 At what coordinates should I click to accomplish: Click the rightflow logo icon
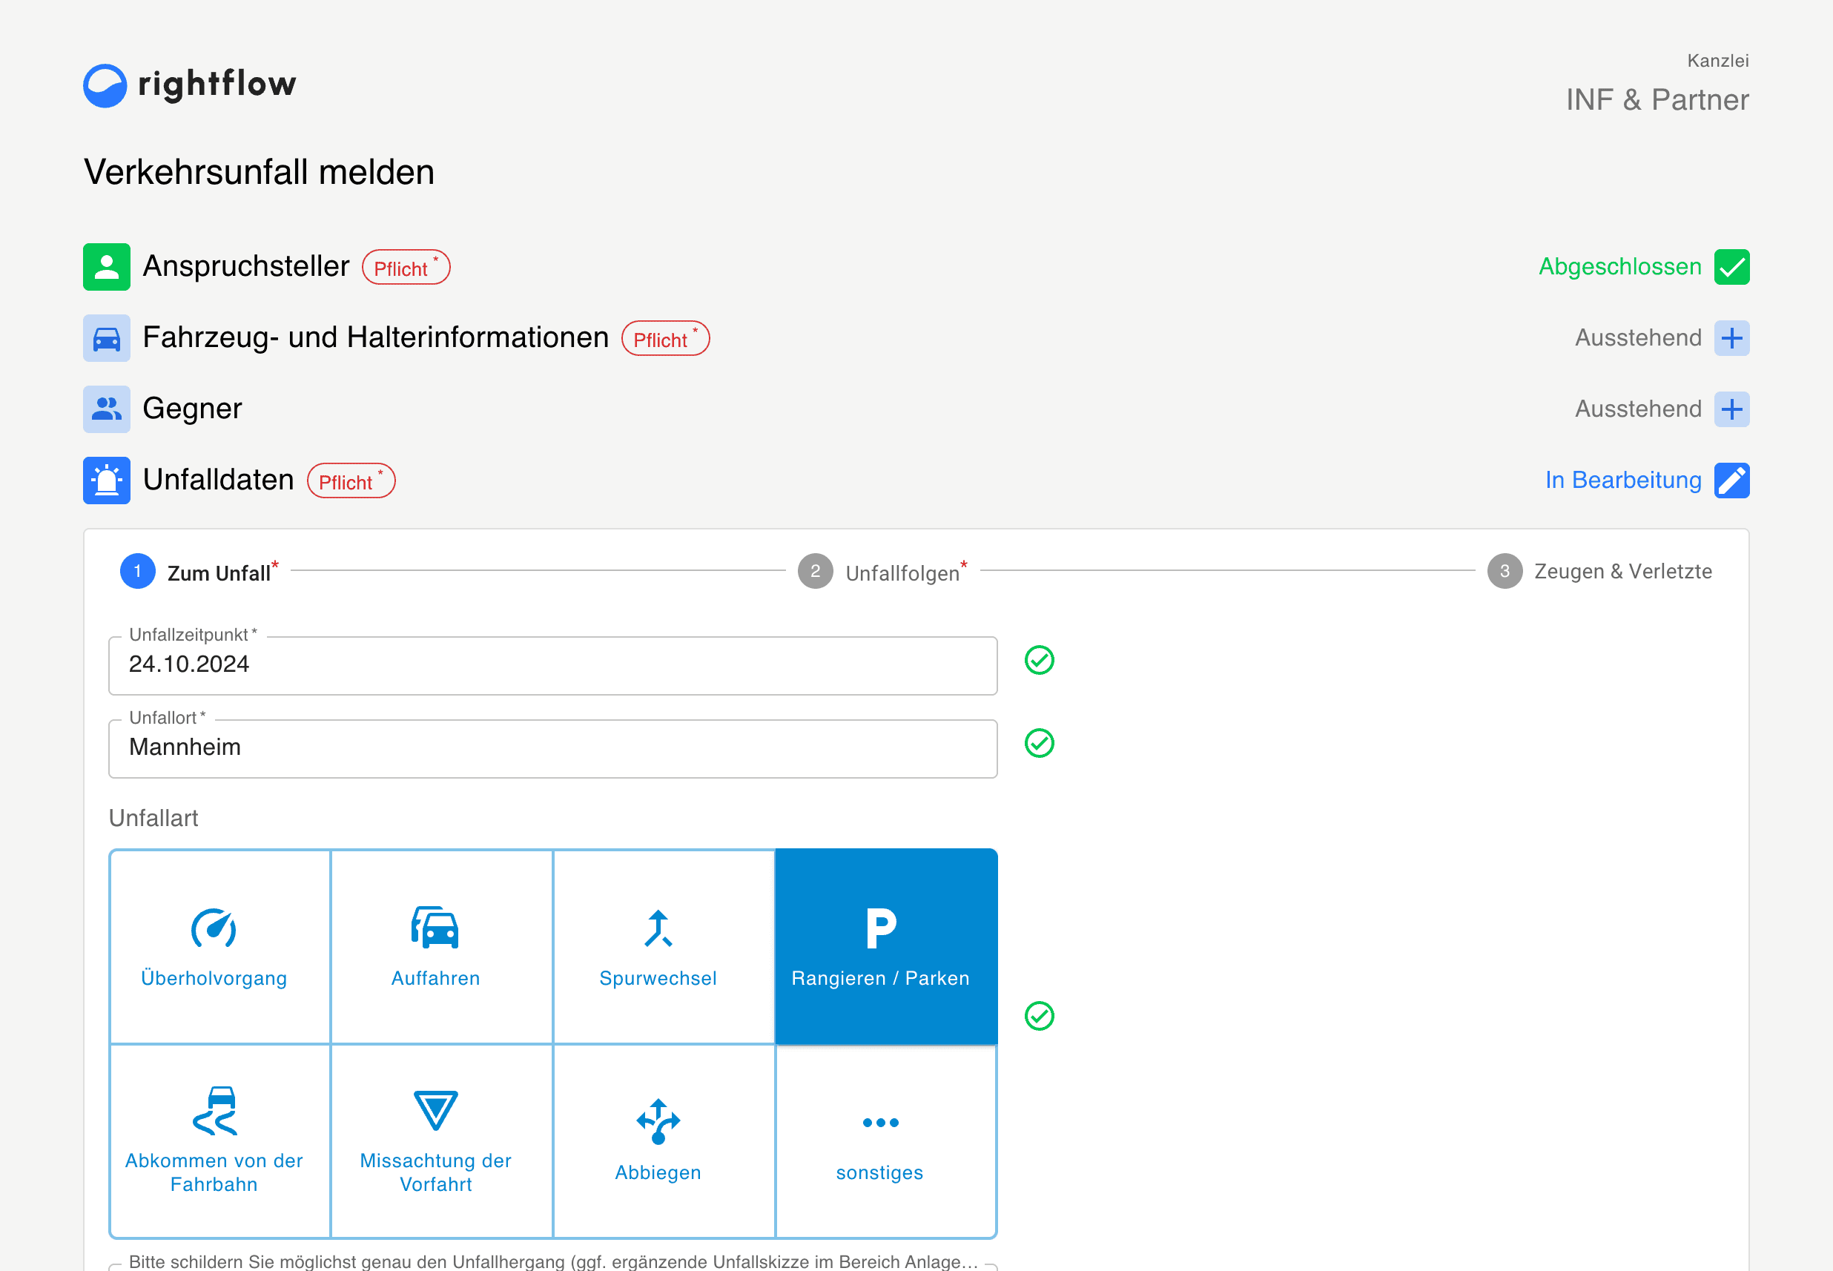105,85
